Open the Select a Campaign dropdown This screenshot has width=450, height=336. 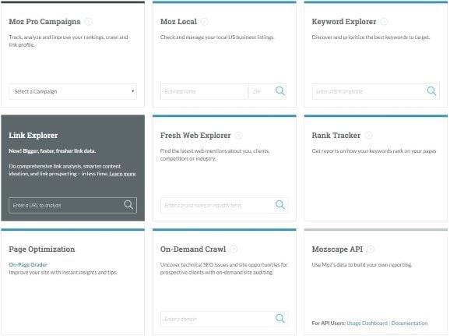[73, 91]
